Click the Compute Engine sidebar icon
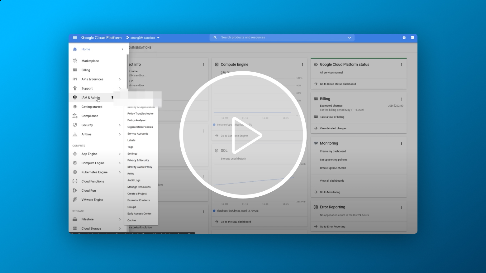 point(75,163)
